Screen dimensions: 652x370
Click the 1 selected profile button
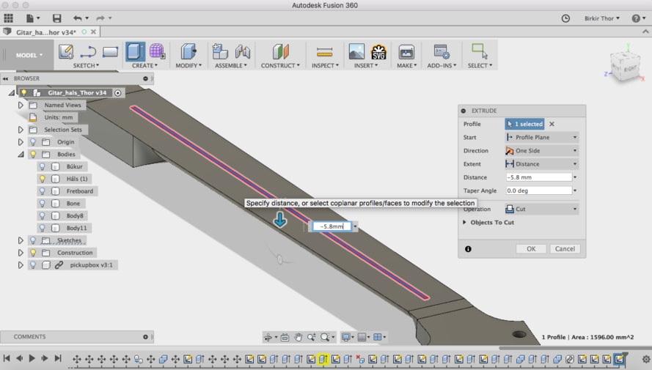(x=525, y=124)
